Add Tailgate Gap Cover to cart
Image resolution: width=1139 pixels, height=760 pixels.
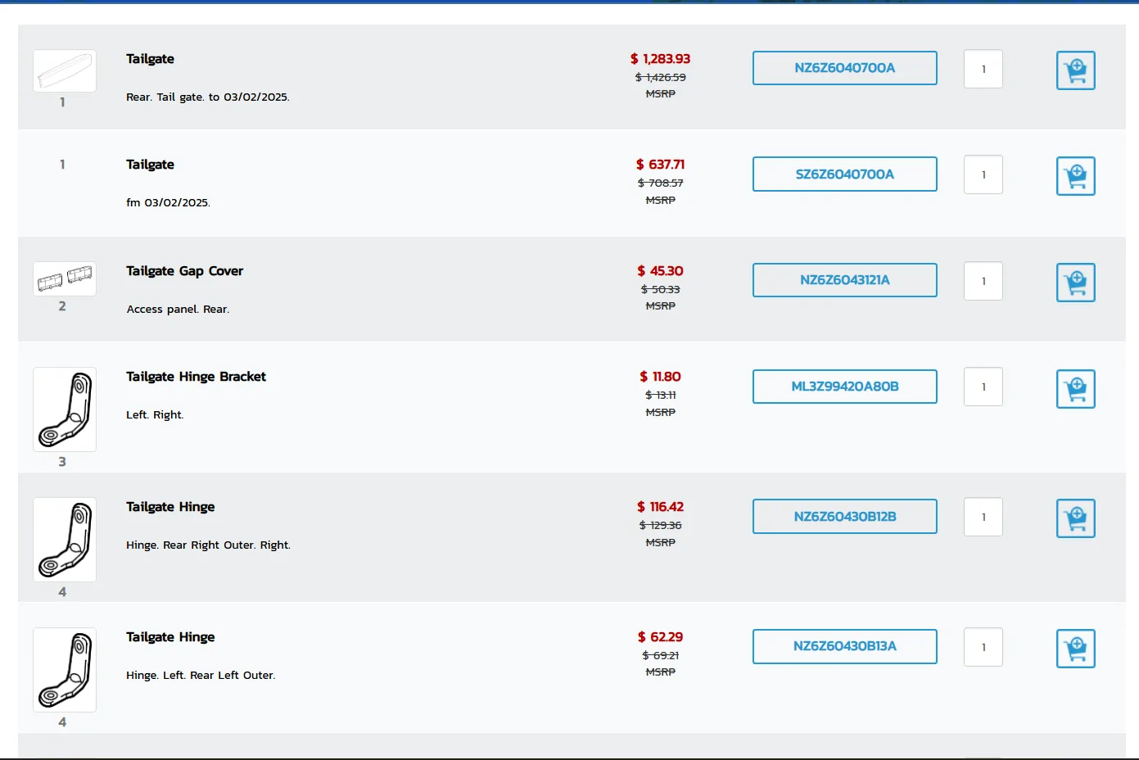[1076, 283]
